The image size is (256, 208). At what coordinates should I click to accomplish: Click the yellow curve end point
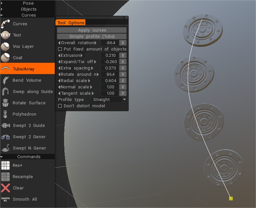(x=231, y=198)
